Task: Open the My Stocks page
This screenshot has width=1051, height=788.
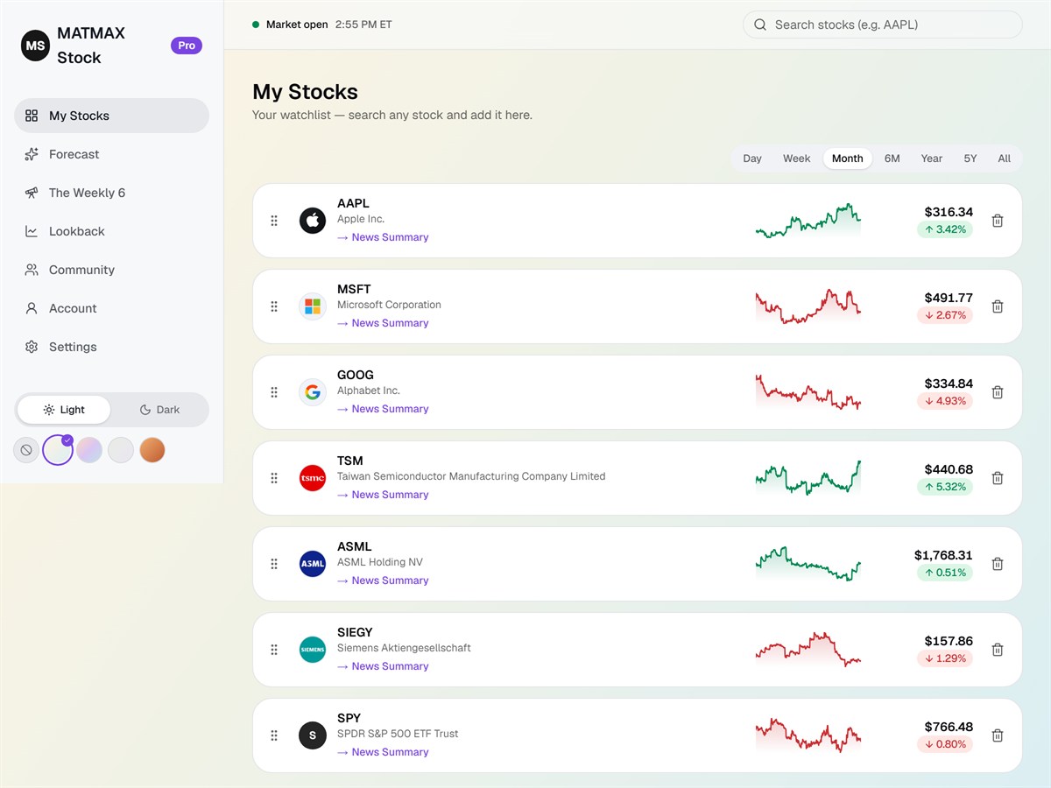Action: (111, 116)
